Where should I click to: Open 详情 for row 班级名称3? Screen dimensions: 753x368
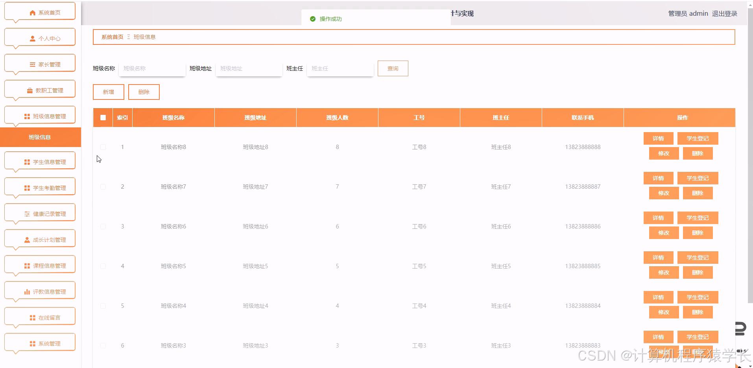click(x=658, y=337)
